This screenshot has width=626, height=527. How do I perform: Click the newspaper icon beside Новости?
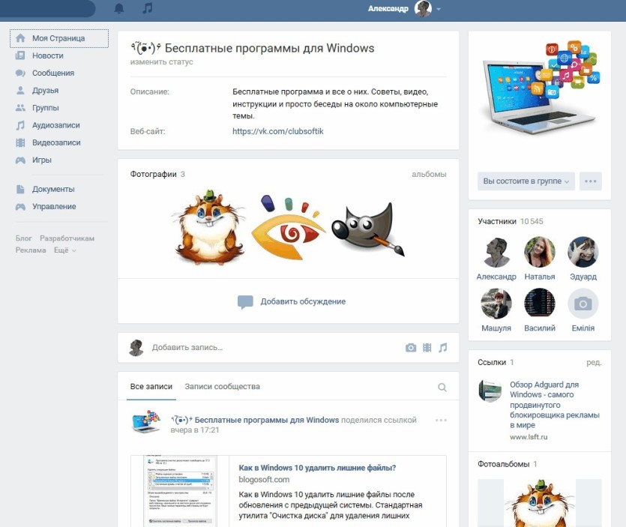[20, 55]
